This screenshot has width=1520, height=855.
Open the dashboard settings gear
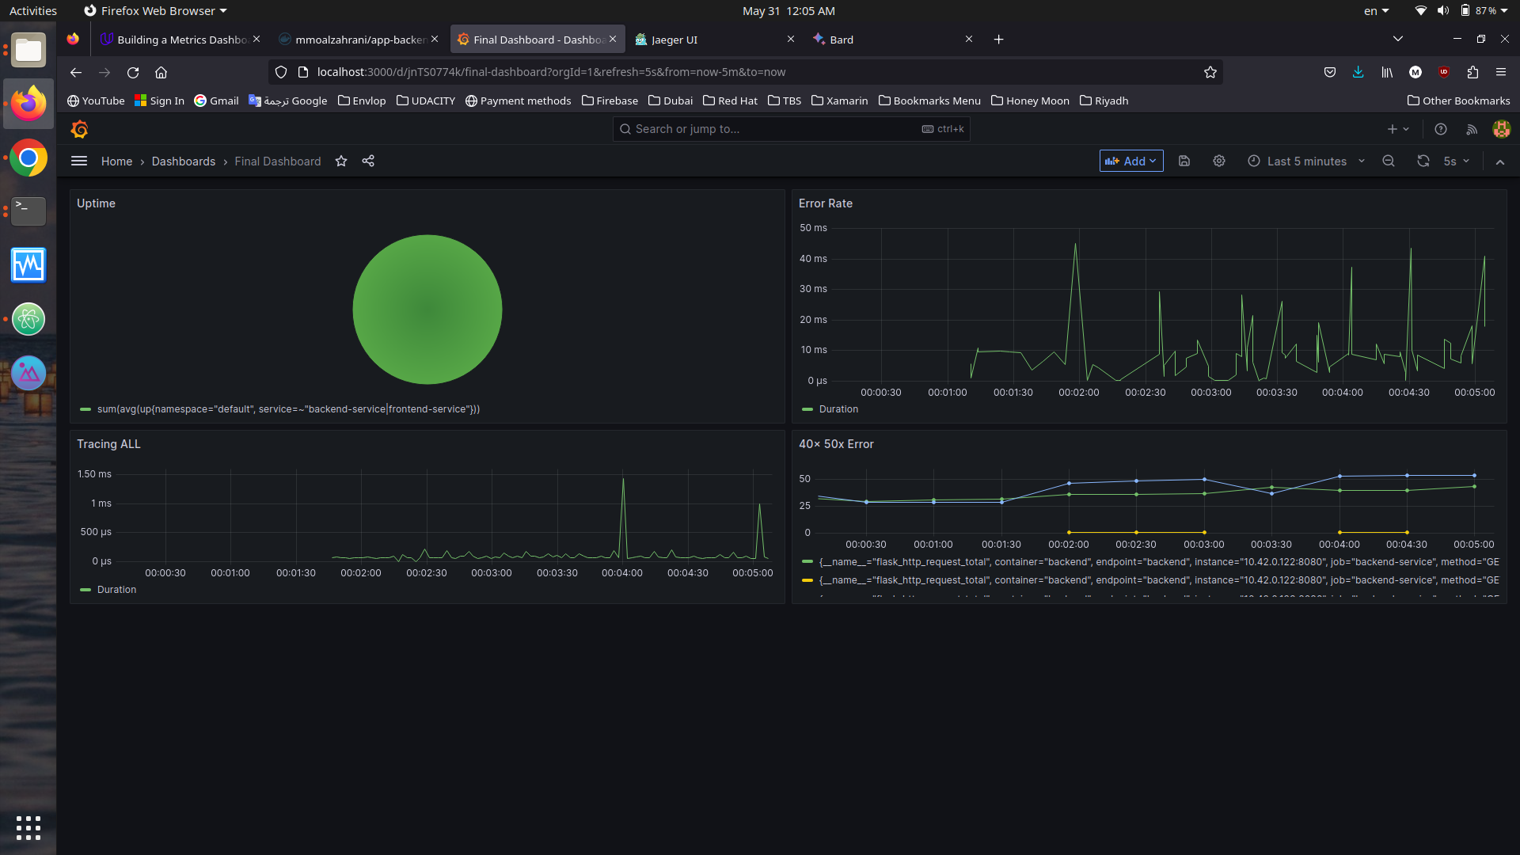coord(1218,161)
